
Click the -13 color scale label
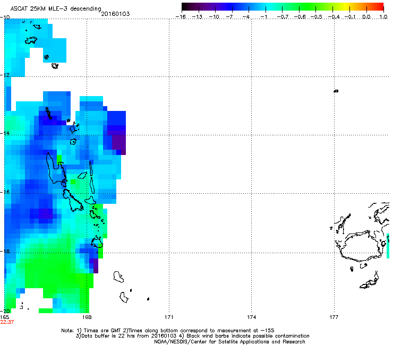point(197,17)
